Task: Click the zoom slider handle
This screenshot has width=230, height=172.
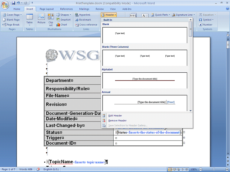Action: (x=214, y=169)
